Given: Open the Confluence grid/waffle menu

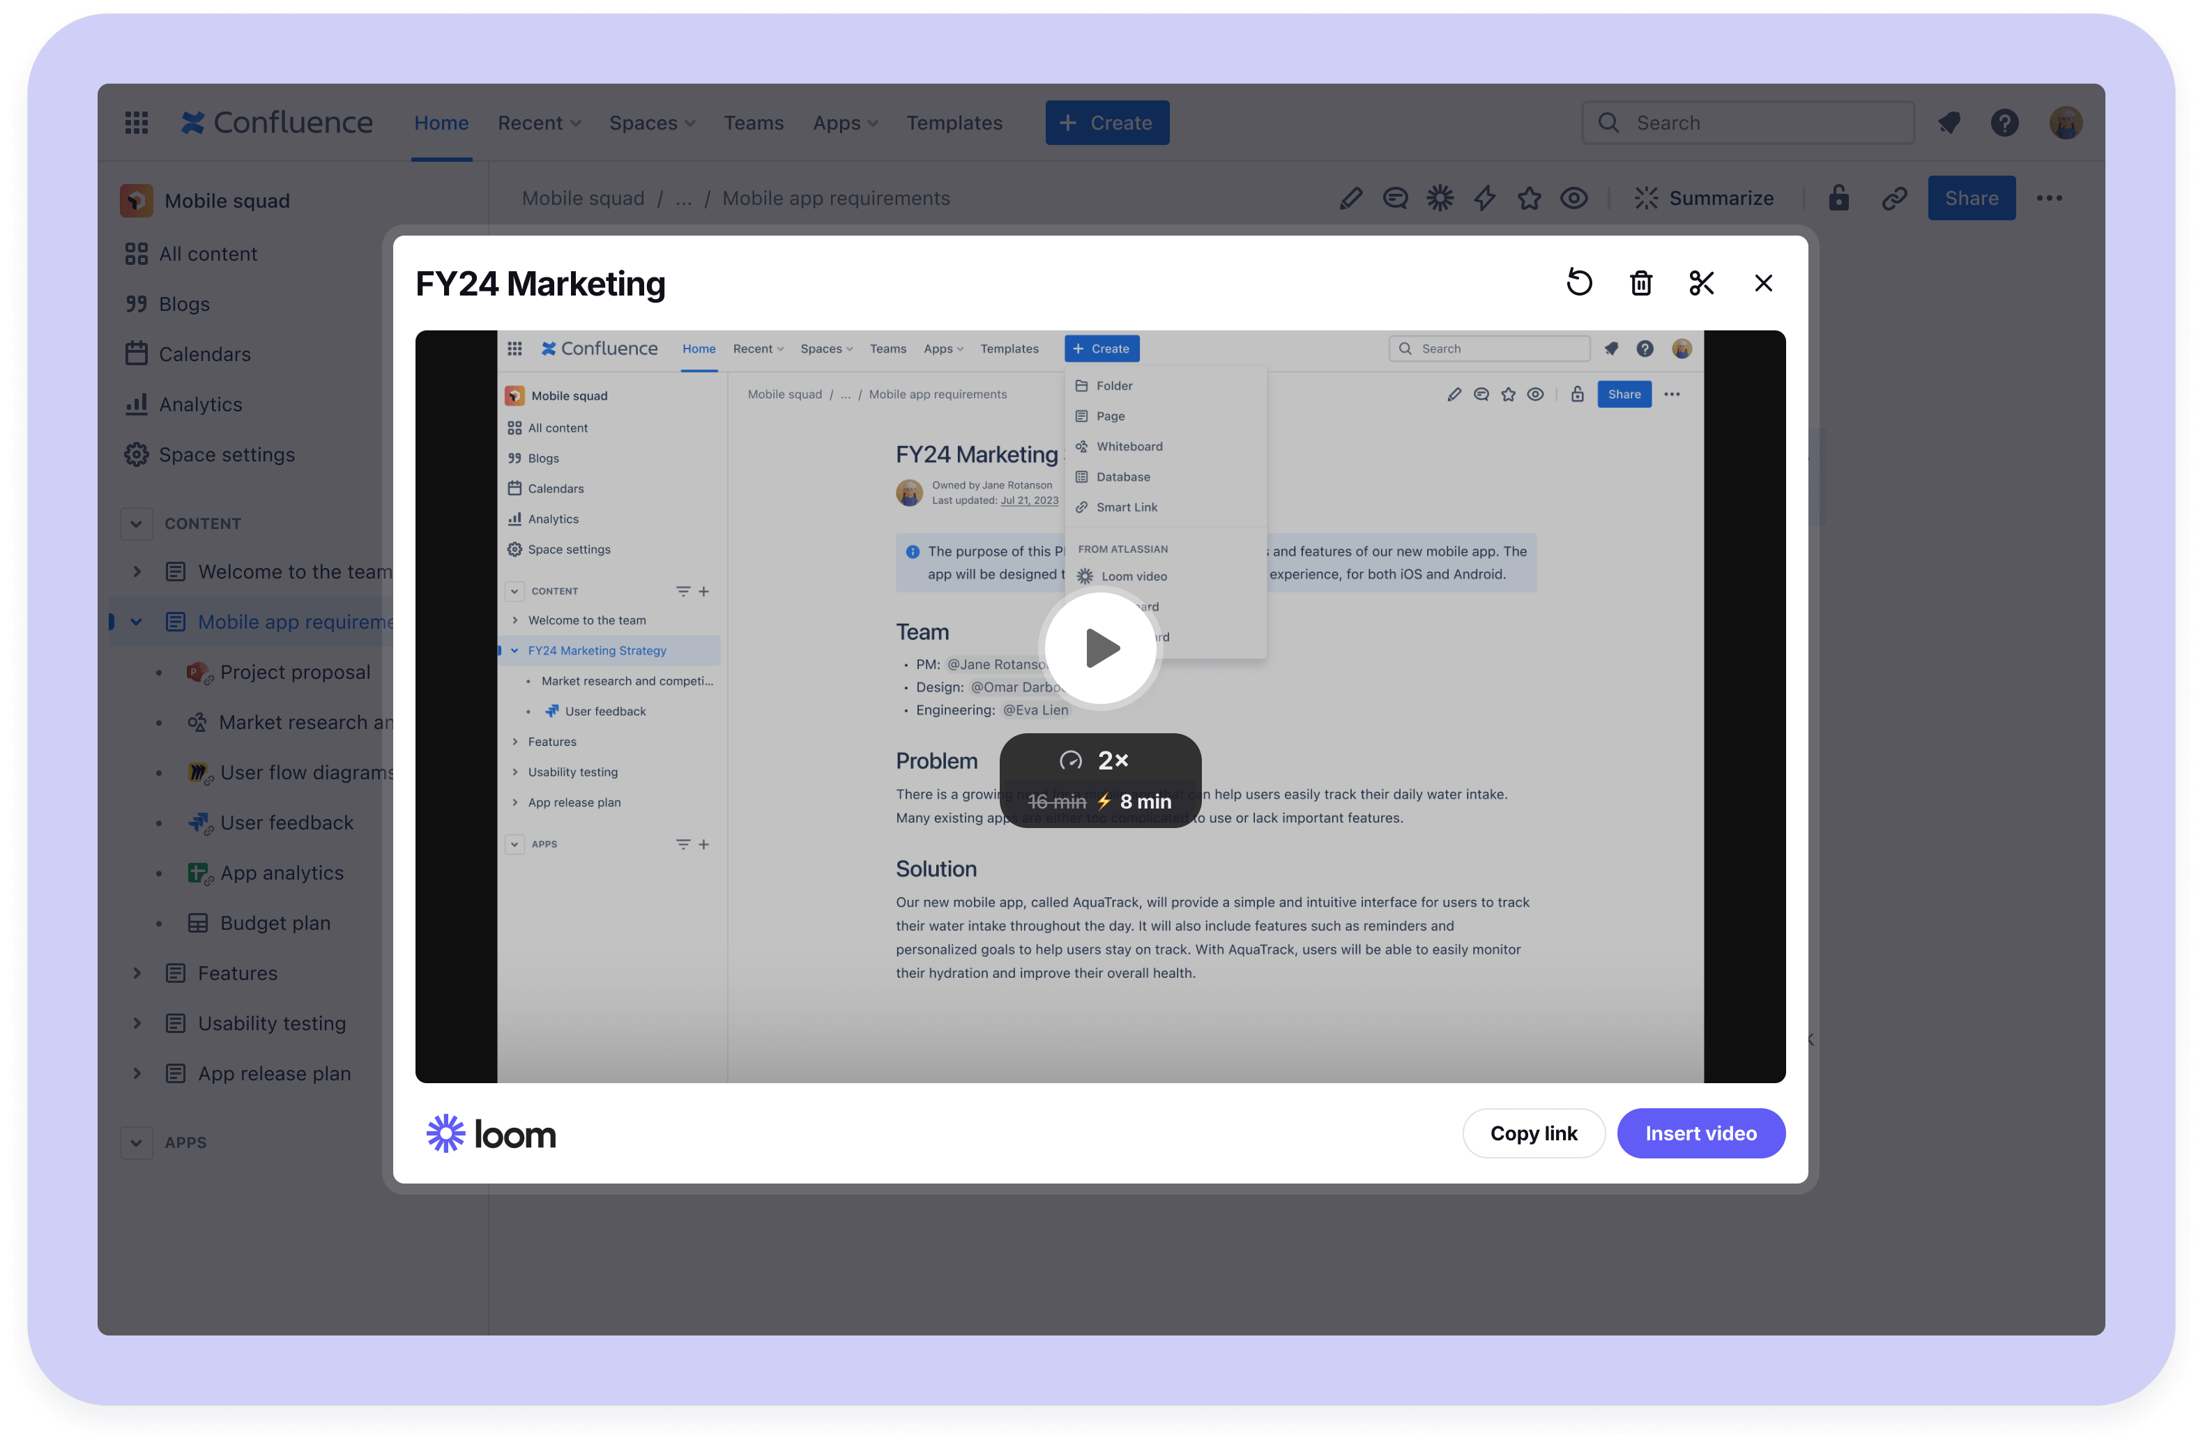Looking at the screenshot, I should pyautogui.click(x=137, y=121).
